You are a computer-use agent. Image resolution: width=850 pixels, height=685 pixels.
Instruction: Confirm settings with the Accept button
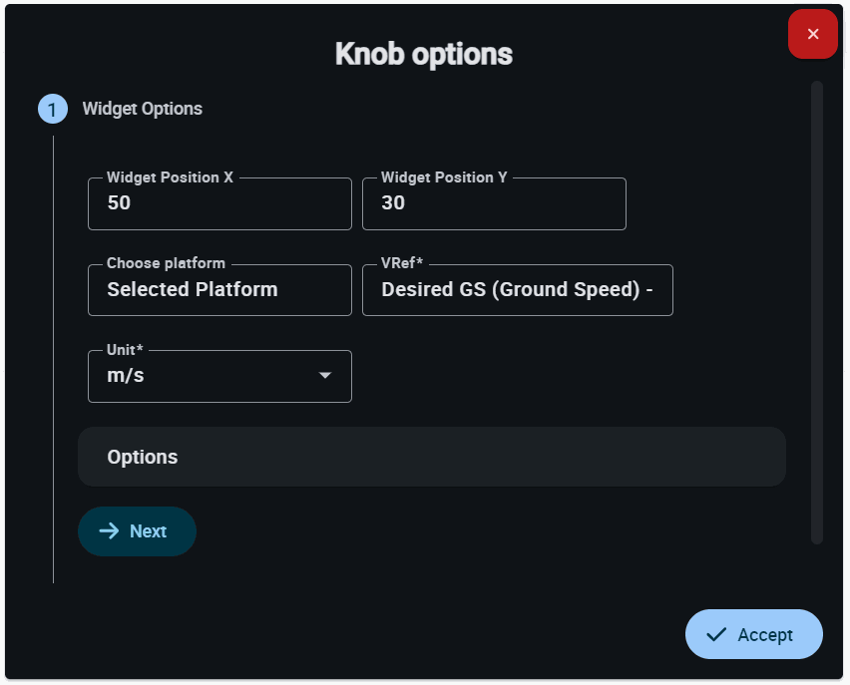[753, 635]
